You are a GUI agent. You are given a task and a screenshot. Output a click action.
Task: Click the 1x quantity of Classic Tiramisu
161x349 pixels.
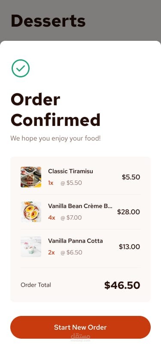pyautogui.click(x=51, y=183)
